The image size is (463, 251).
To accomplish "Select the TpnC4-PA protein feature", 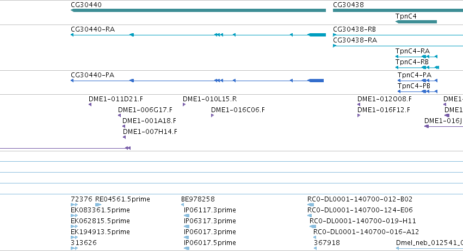I will click(417, 81).
